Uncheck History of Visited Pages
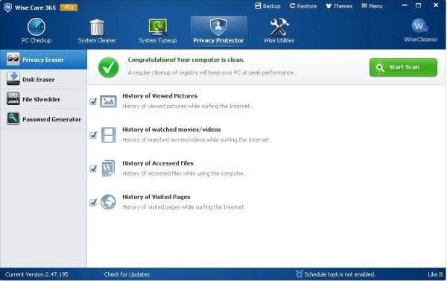Screen dimensions: 447x281 pos(93,202)
